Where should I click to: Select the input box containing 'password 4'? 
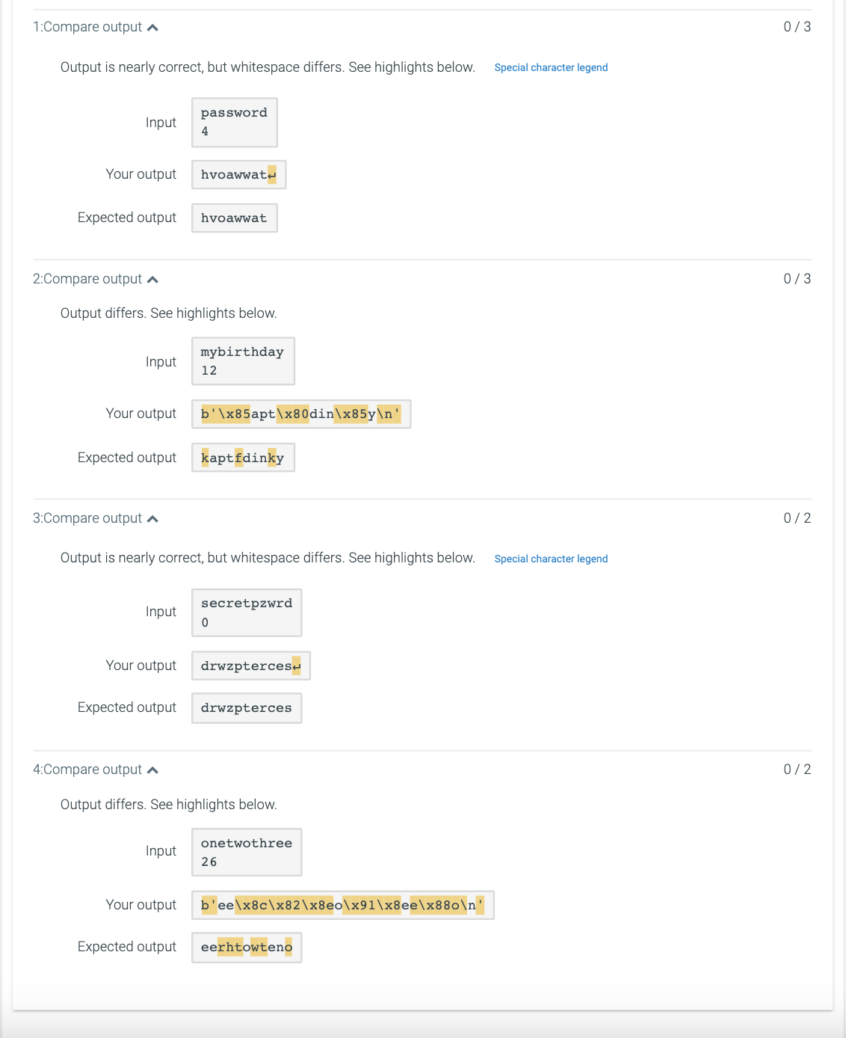point(234,122)
